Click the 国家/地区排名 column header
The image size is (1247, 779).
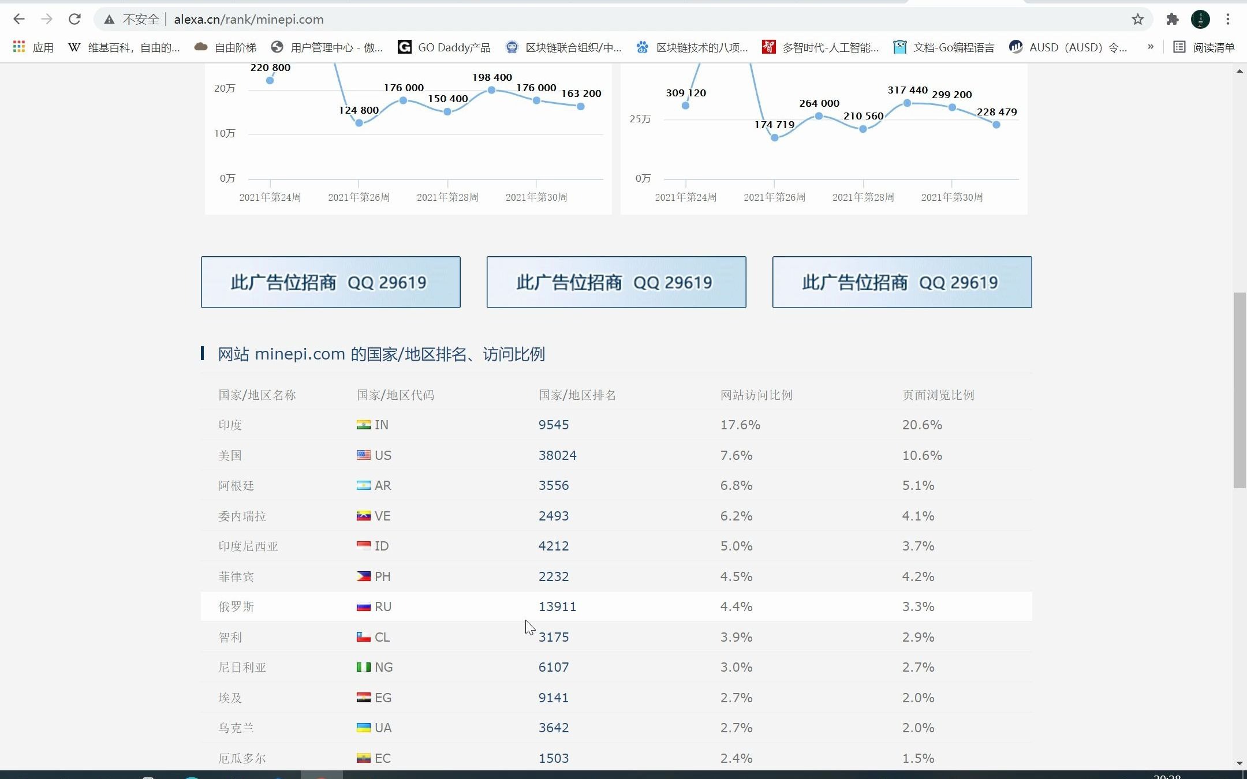[577, 395]
